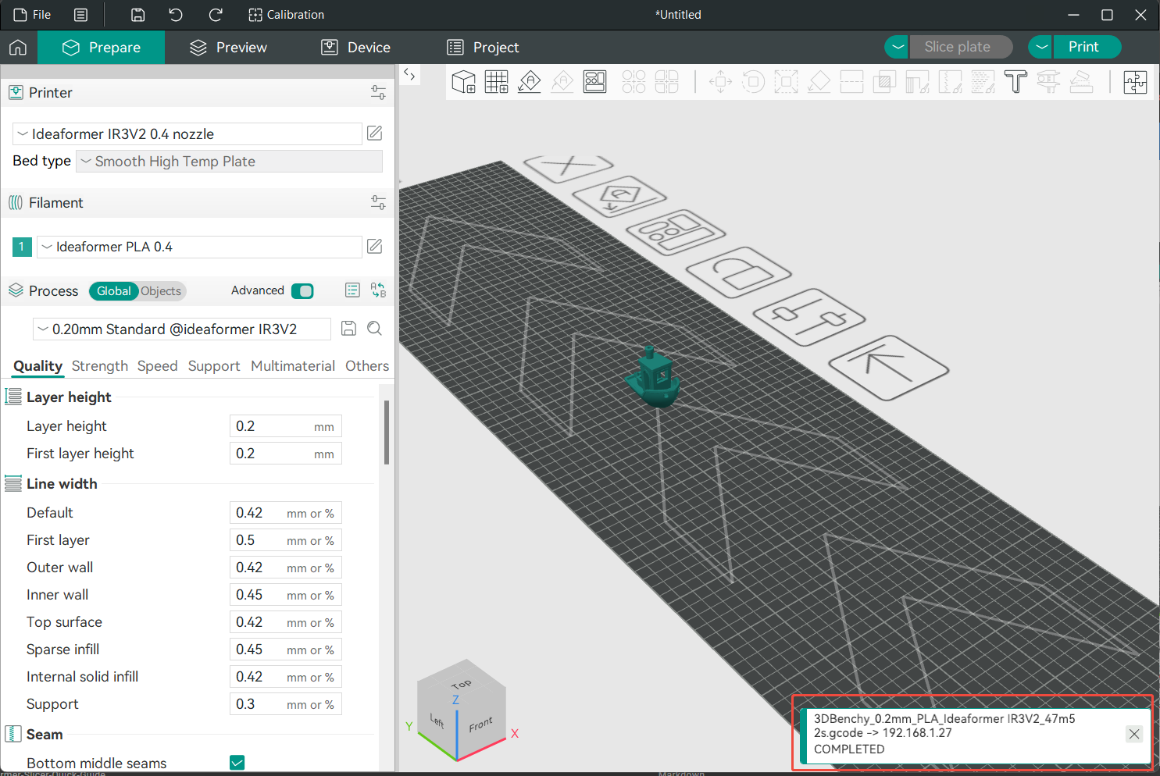Switch to the Device tab
The width and height of the screenshot is (1160, 776).
coord(356,48)
